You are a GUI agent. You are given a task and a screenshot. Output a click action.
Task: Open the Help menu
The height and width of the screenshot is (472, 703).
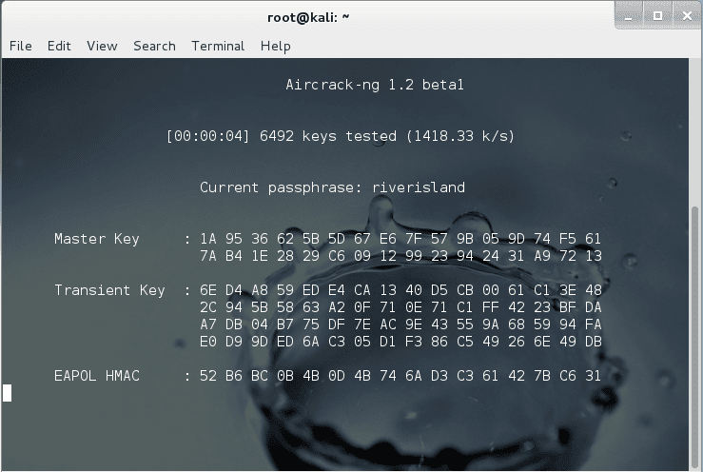[x=275, y=47]
